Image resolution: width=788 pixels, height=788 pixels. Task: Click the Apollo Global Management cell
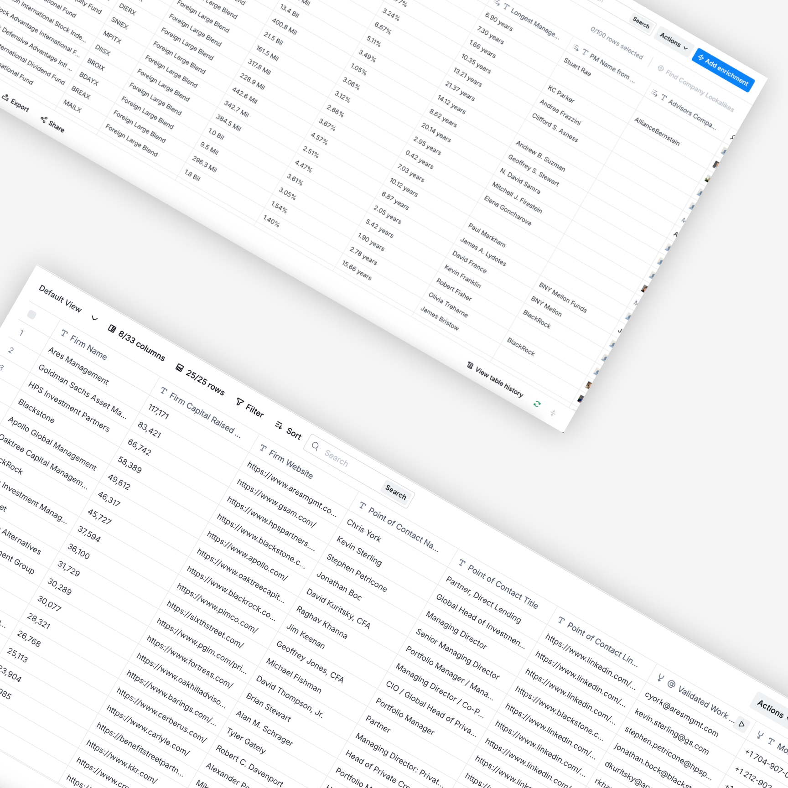coord(52,443)
